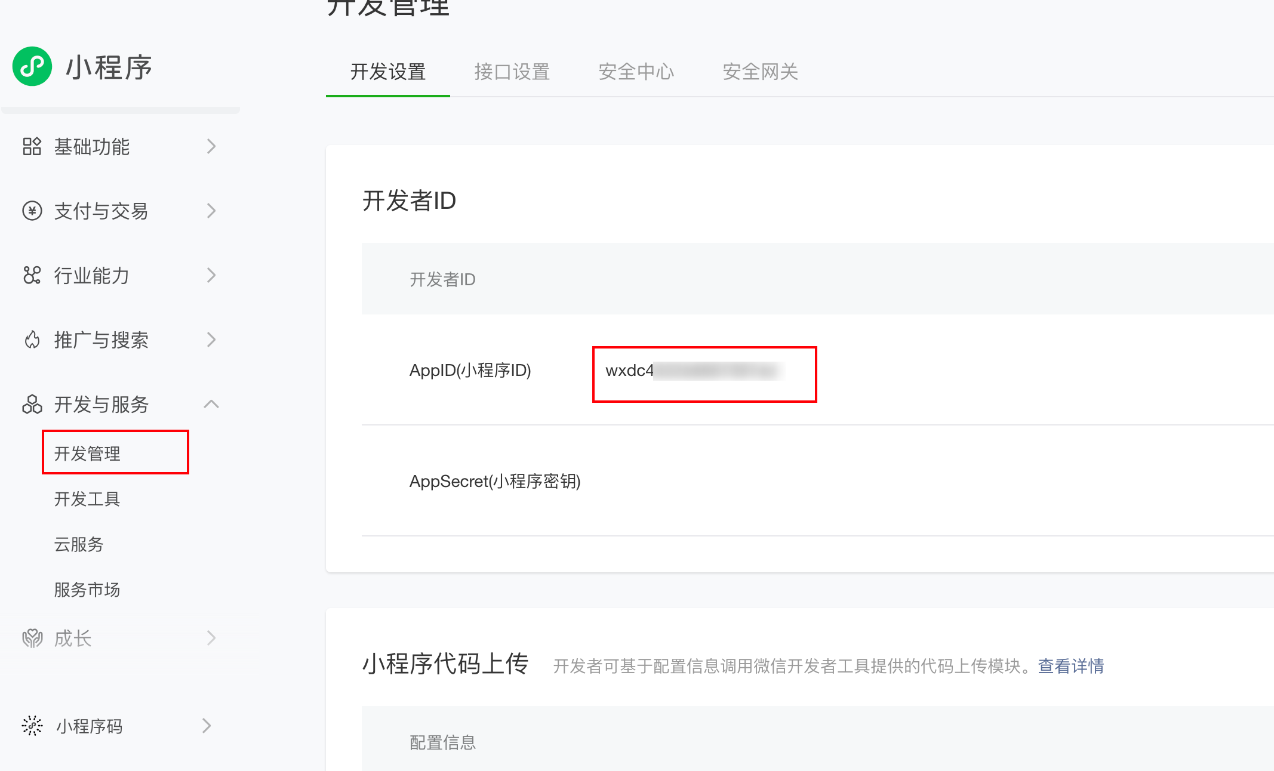Select 开发工具 in the sidebar
Image resolution: width=1274 pixels, height=771 pixels.
(87, 499)
